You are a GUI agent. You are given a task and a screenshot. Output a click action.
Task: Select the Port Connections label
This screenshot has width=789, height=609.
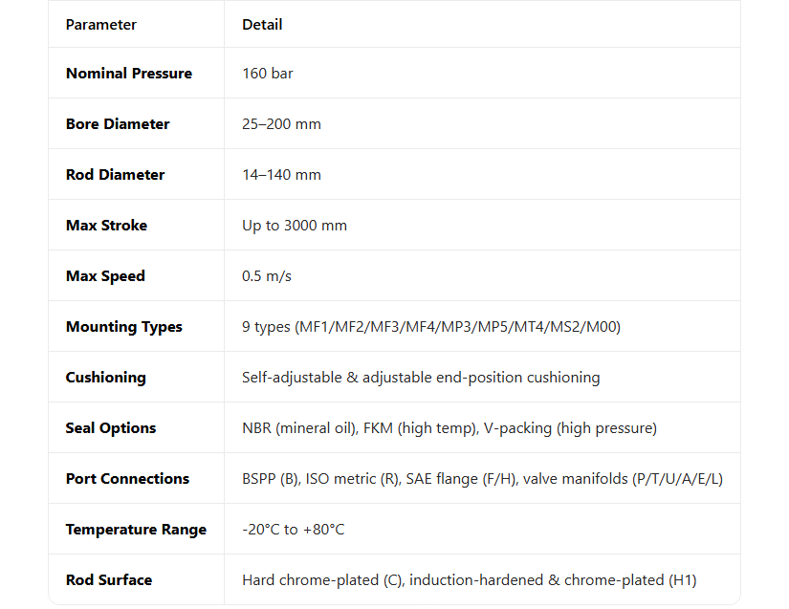pyautogui.click(x=127, y=479)
